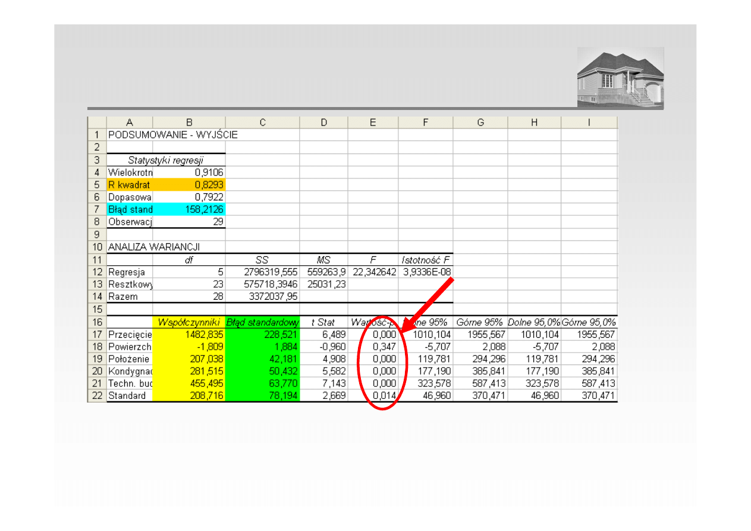The width and height of the screenshot is (751, 531).
Task: Click the house photo thumbnail
Action: tap(620, 77)
